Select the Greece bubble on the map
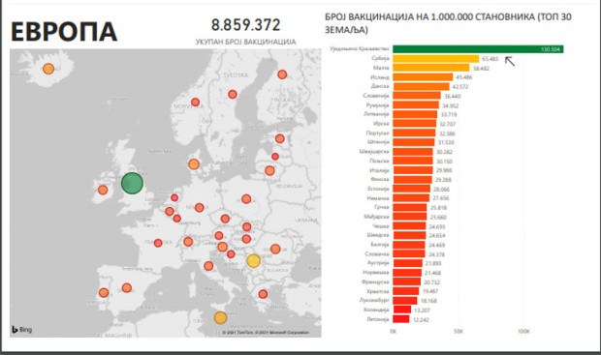The width and height of the screenshot is (601, 355). click(263, 294)
